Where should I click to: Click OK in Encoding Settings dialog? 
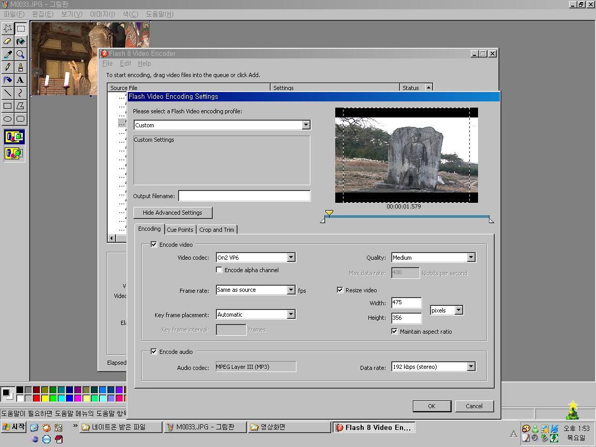pos(432,406)
